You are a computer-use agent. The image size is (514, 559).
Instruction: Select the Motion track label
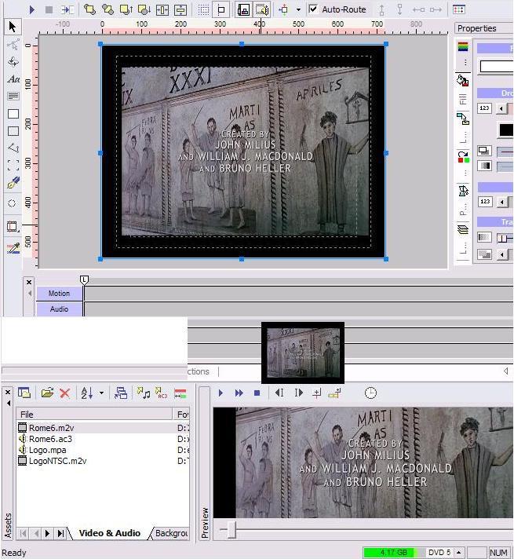59,293
